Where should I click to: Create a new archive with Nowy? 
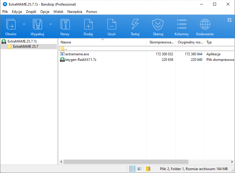click(65, 24)
